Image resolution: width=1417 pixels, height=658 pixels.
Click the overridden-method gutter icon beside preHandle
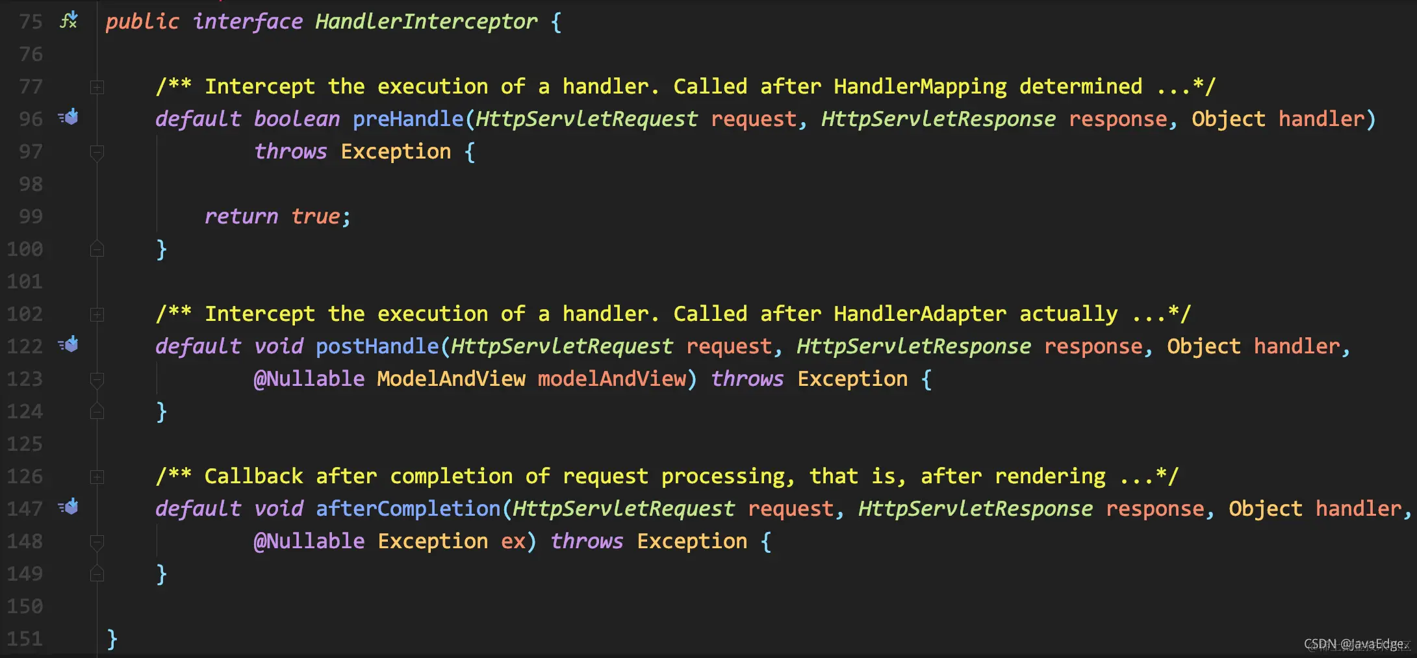(68, 117)
